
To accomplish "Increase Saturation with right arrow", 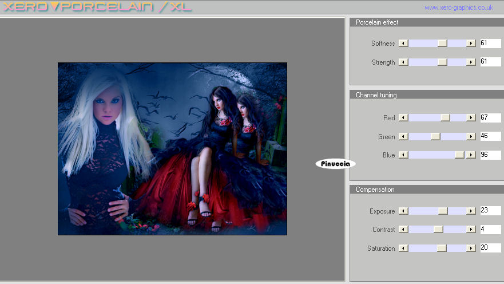I will click(x=471, y=248).
